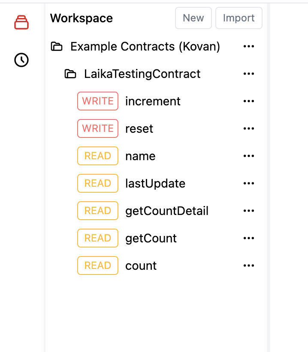Click the Import button

coord(239,18)
